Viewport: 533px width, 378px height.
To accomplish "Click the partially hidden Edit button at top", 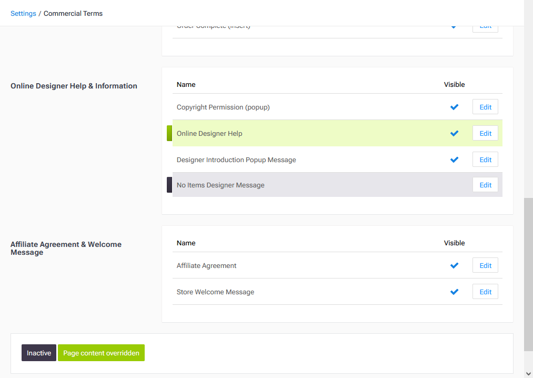I will tap(485, 28).
